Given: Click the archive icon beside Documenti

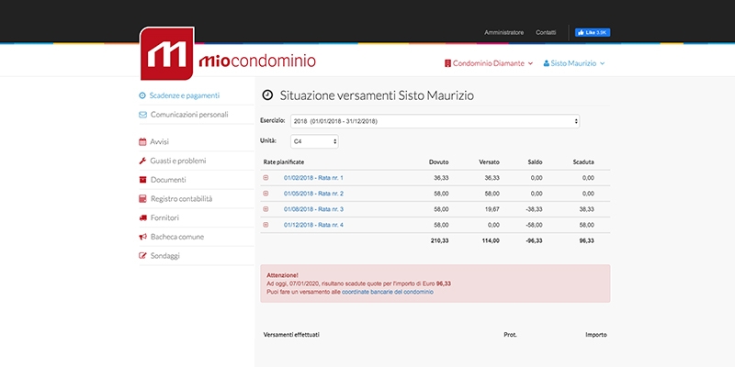Looking at the screenshot, I should [143, 180].
